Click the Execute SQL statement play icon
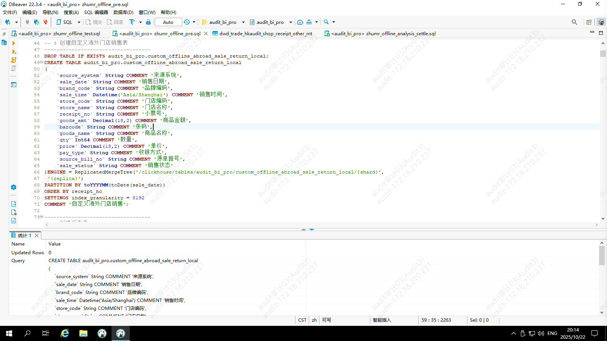Image resolution: width=607 pixels, height=341 pixels. tap(14, 43)
